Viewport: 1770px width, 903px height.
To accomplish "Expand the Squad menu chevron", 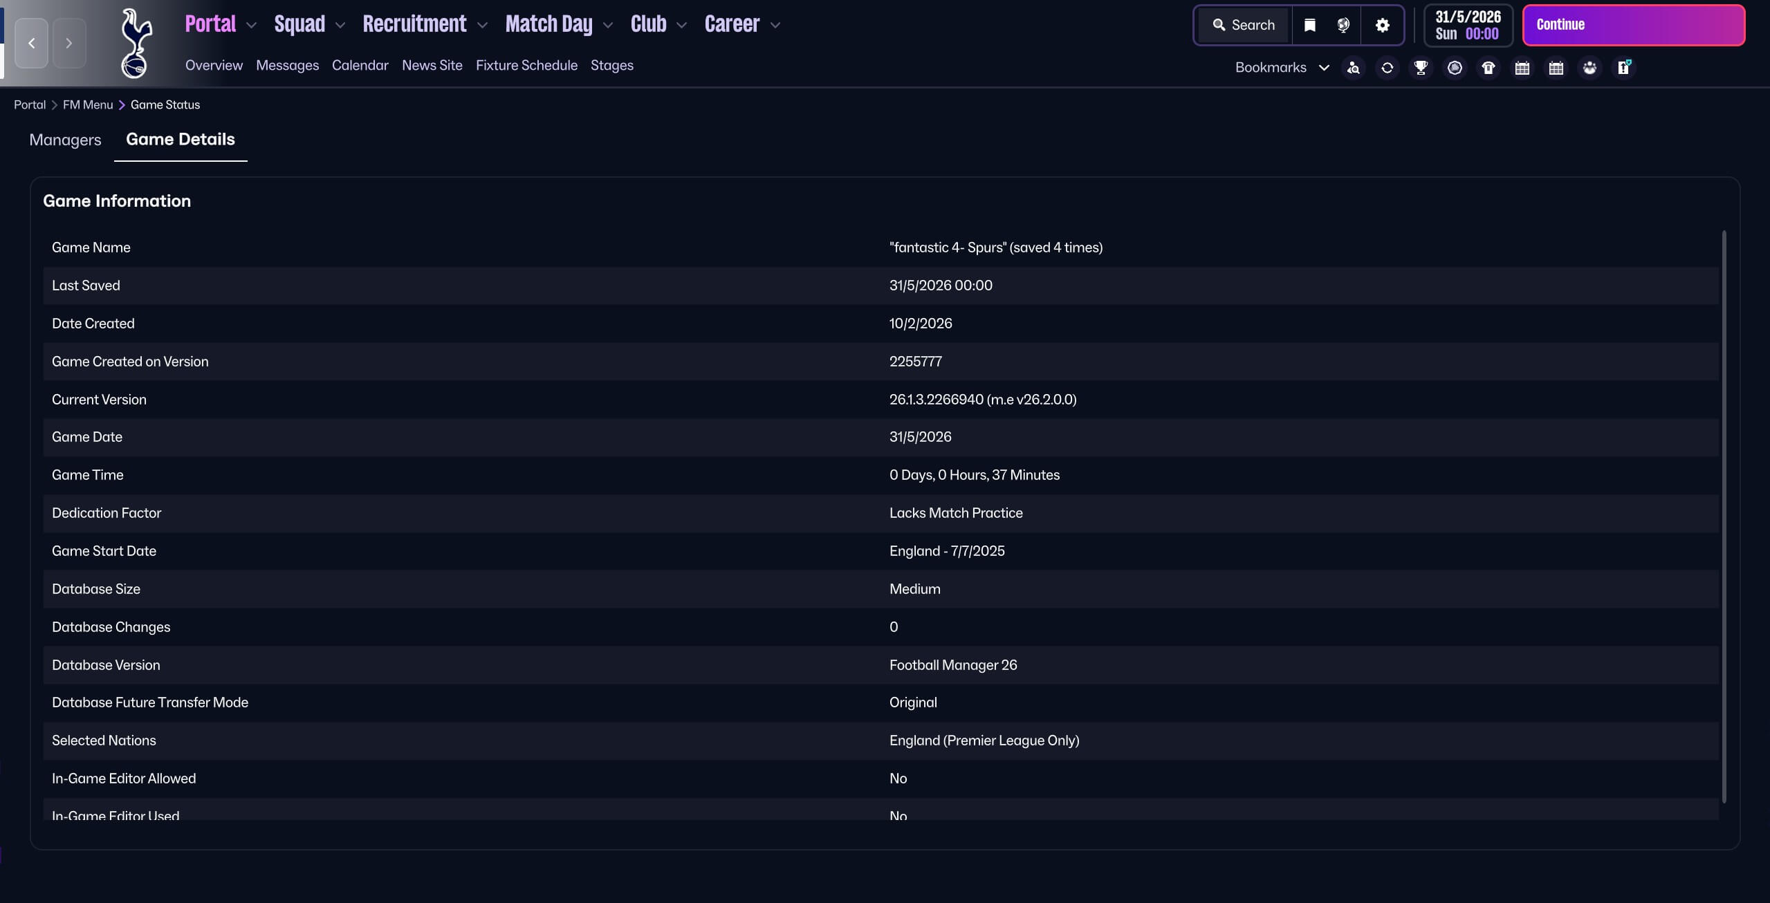I will (x=340, y=26).
